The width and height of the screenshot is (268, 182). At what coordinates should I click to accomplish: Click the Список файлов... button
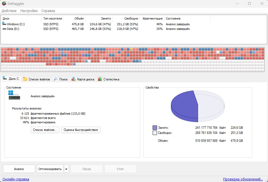point(45,130)
